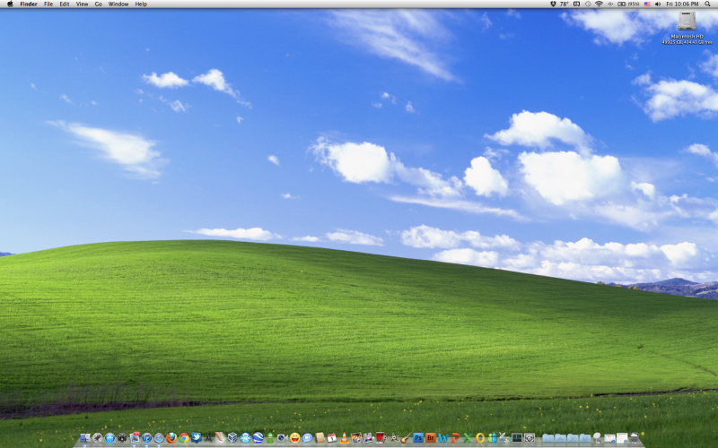Launch Google Chrome from the Dock
Screen dimensions: 718x448
click(x=184, y=437)
